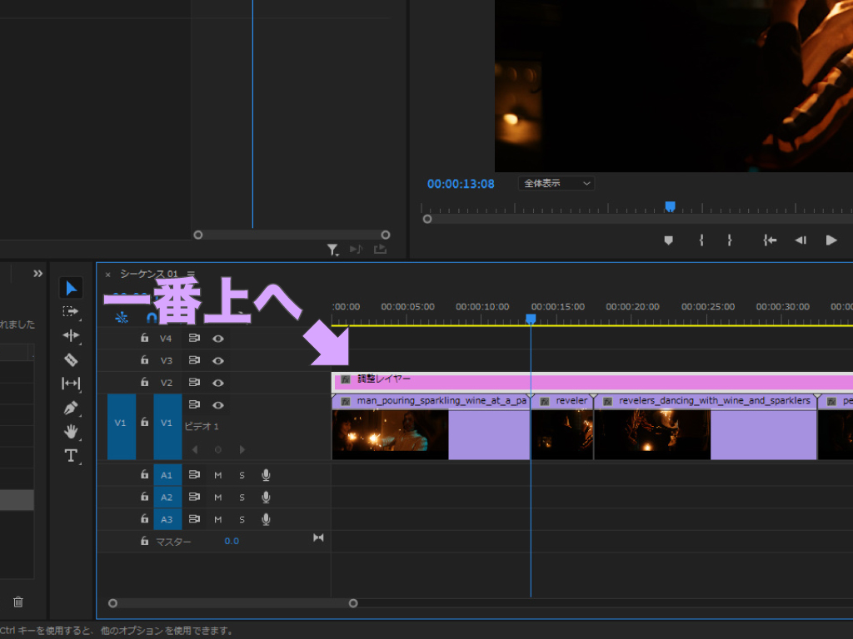Expand the hidden panel tabs chevron

pos(37,274)
